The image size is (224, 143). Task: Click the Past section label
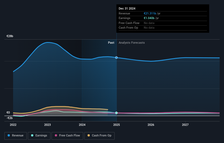click(111, 43)
